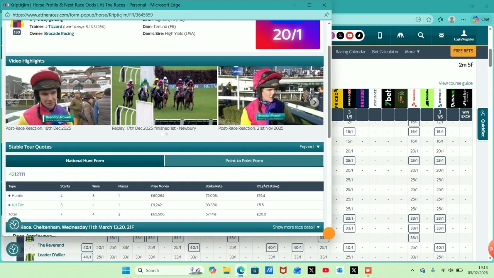
Task: Open the binoculars tracker icon
Action: pos(401,36)
